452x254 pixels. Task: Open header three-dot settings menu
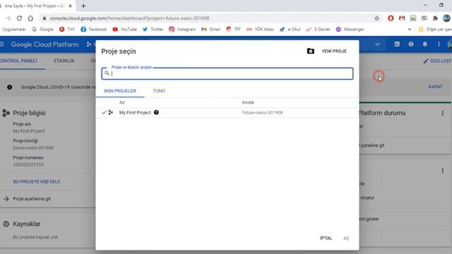click(x=439, y=44)
